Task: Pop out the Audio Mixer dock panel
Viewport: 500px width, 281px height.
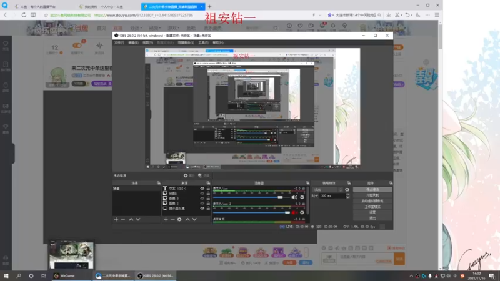Action: pos(307,183)
